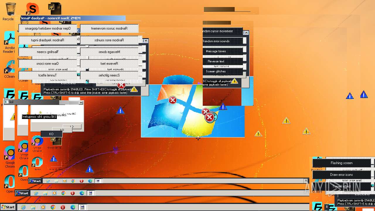This screenshot has height=211, width=375.
Task: Click 'Payloads are currently ENABLED' status text
Action: (x=63, y=89)
